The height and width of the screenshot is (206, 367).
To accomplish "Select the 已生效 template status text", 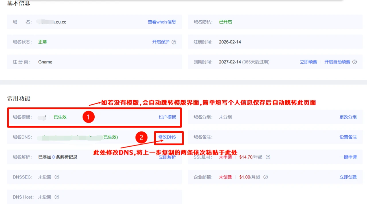I will coord(60,117).
